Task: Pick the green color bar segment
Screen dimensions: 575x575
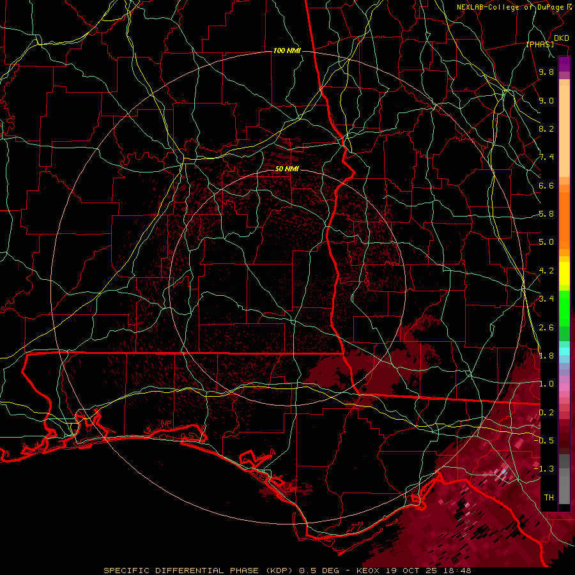Action: (564, 309)
